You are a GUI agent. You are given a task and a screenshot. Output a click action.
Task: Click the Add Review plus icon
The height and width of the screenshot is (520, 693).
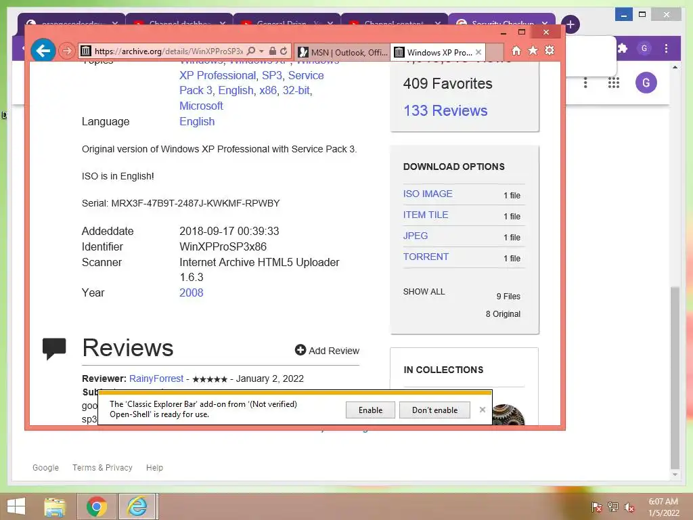300,350
